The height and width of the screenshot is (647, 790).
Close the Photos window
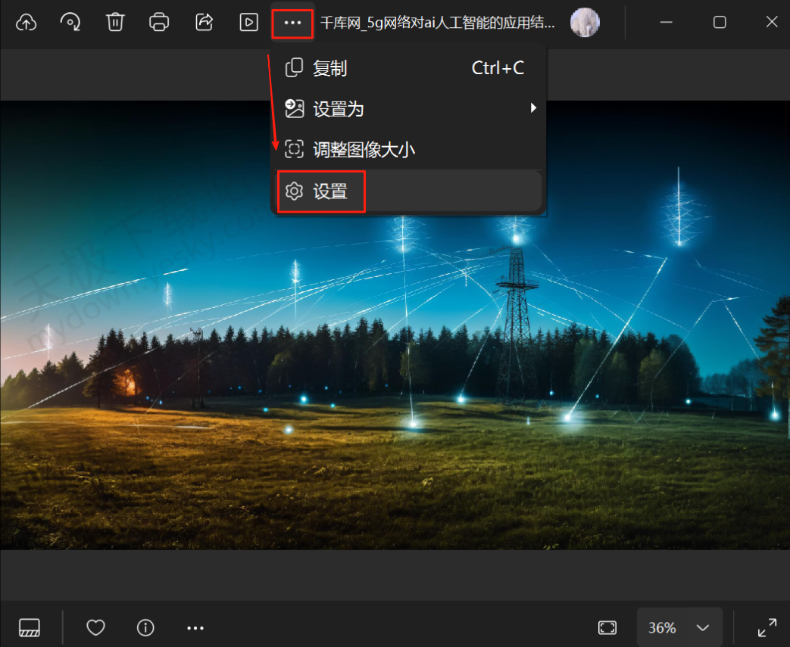(771, 22)
